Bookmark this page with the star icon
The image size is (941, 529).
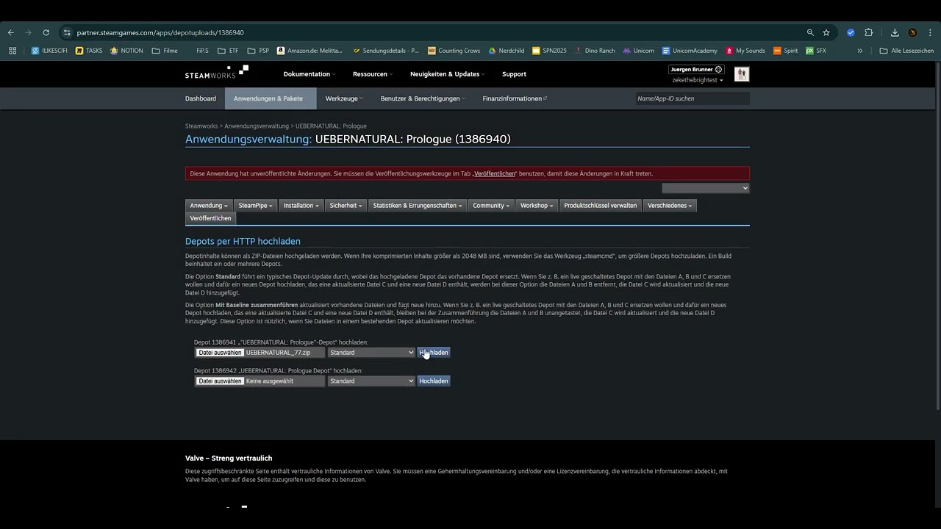pos(826,32)
